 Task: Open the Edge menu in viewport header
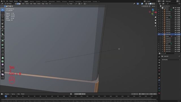tap(43, 4)
